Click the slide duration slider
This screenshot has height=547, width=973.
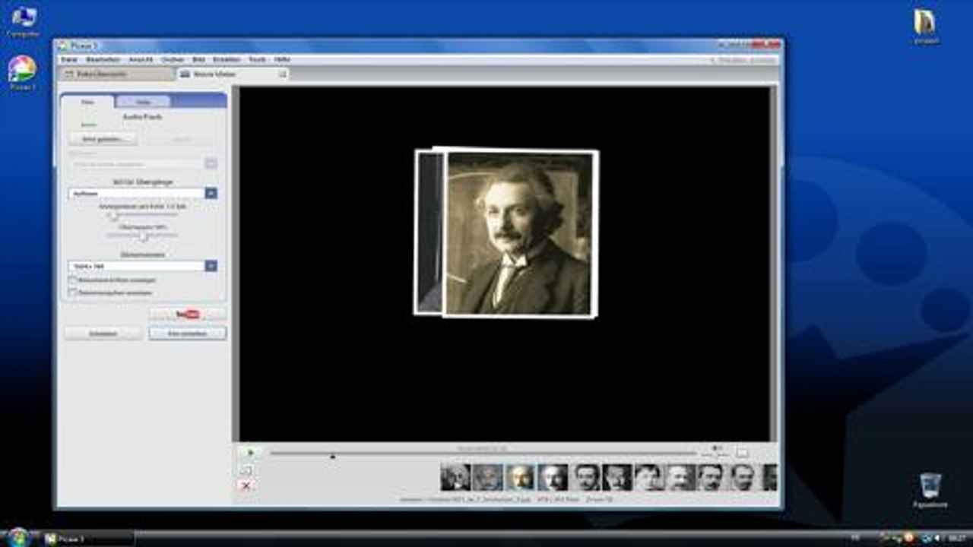(x=143, y=215)
